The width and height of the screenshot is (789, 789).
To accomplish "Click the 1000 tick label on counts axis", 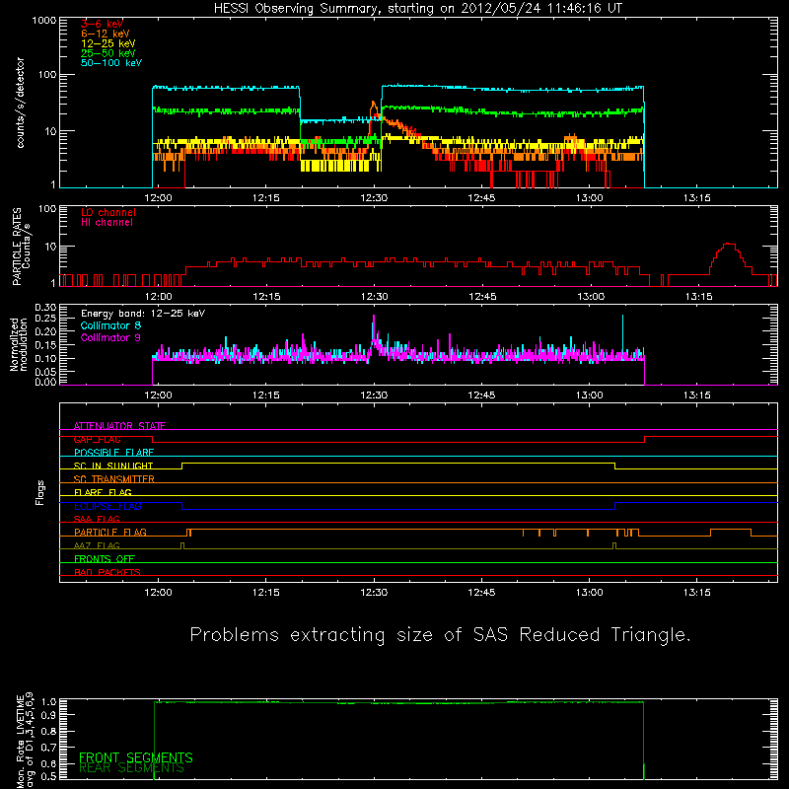I will pos(43,21).
